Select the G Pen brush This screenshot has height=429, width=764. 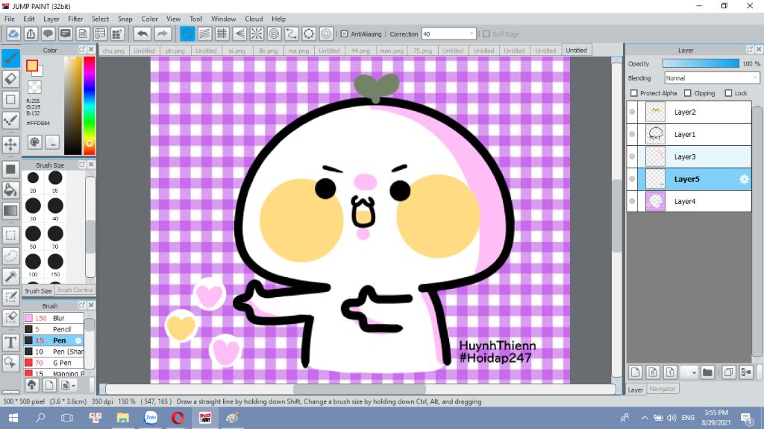(x=54, y=363)
